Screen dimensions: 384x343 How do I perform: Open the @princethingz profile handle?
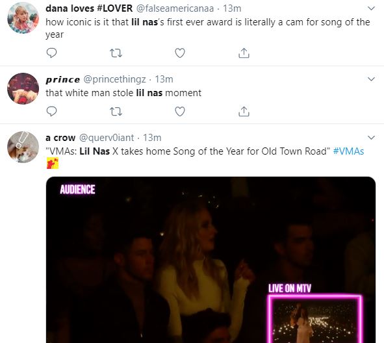tap(114, 79)
